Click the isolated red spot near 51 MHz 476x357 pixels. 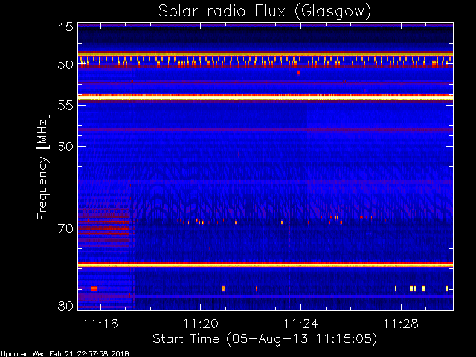298,73
